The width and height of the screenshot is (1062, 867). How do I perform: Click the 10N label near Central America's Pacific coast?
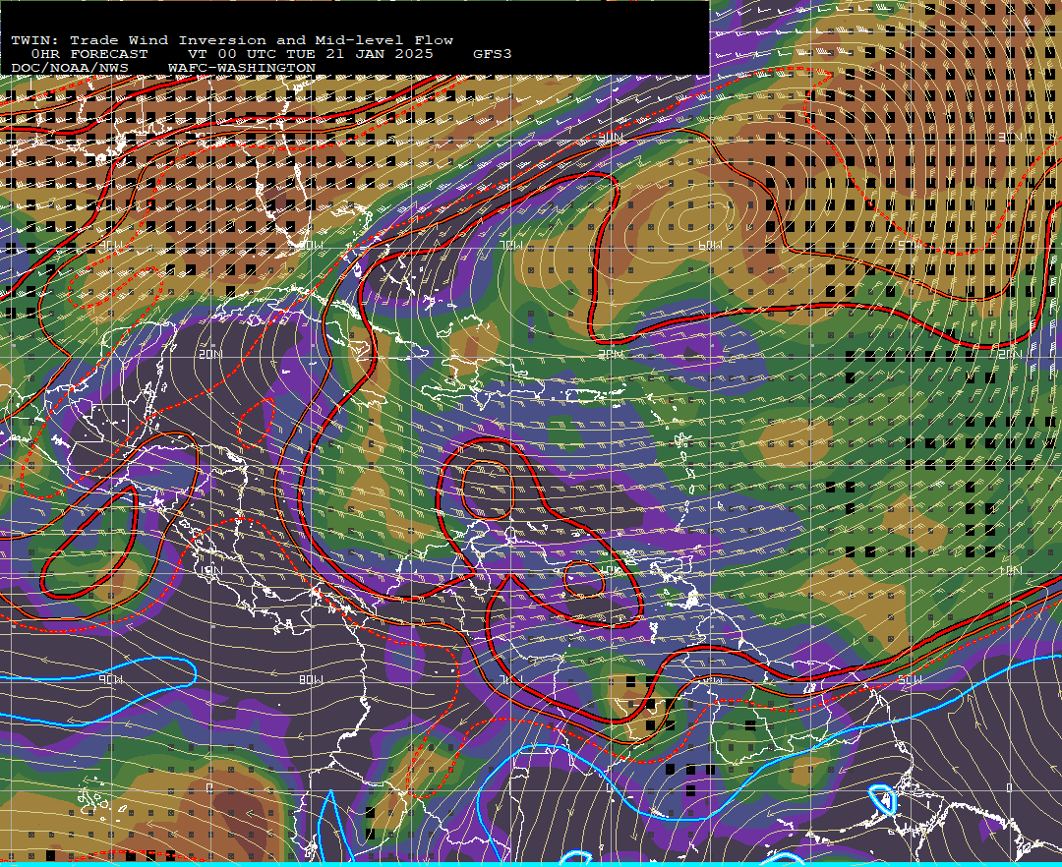click(x=210, y=570)
